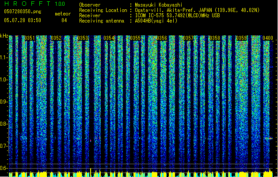The height and width of the screenshot is (177, 278).
Task: Click the meteor count value 84
Action: (64, 20)
